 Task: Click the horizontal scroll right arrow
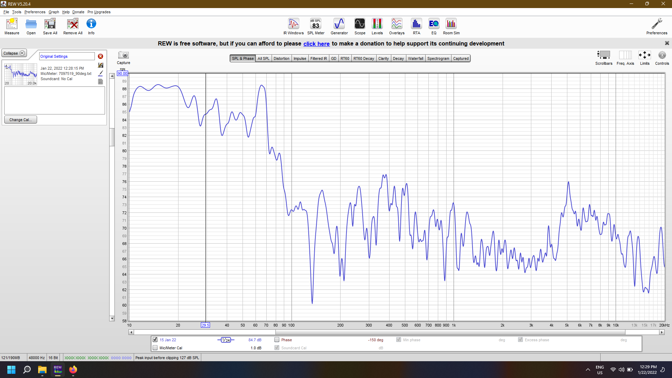[662, 332]
